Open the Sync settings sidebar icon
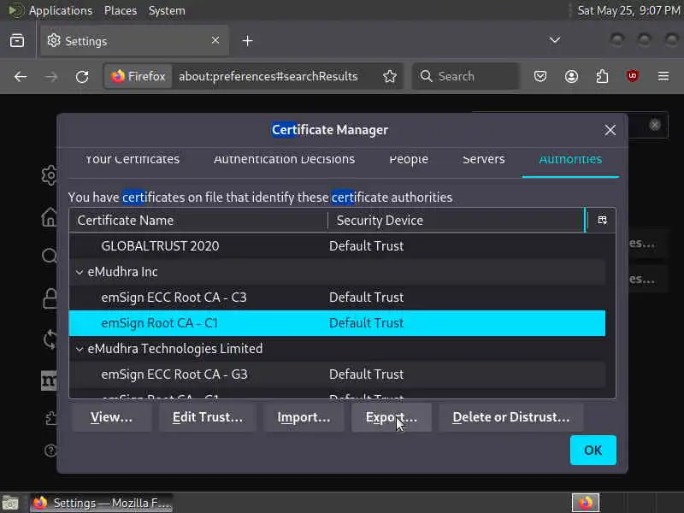The width and height of the screenshot is (684, 513). (x=50, y=339)
